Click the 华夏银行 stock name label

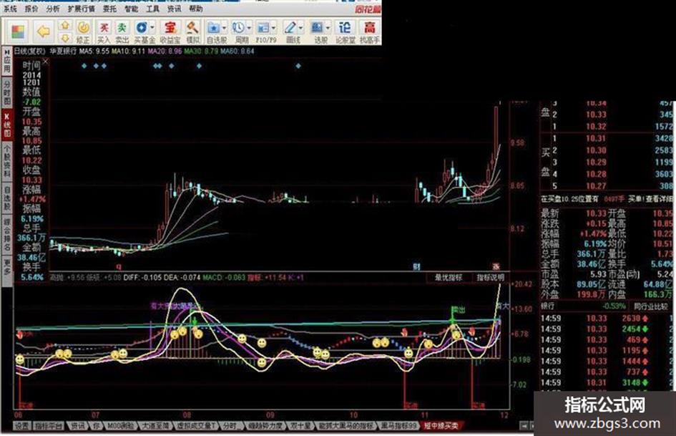click(x=63, y=52)
